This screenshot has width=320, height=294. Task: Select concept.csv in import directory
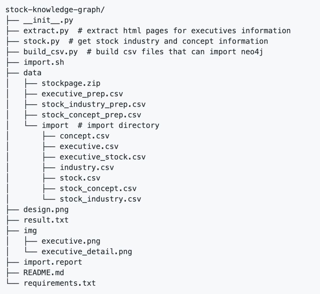click(x=84, y=136)
